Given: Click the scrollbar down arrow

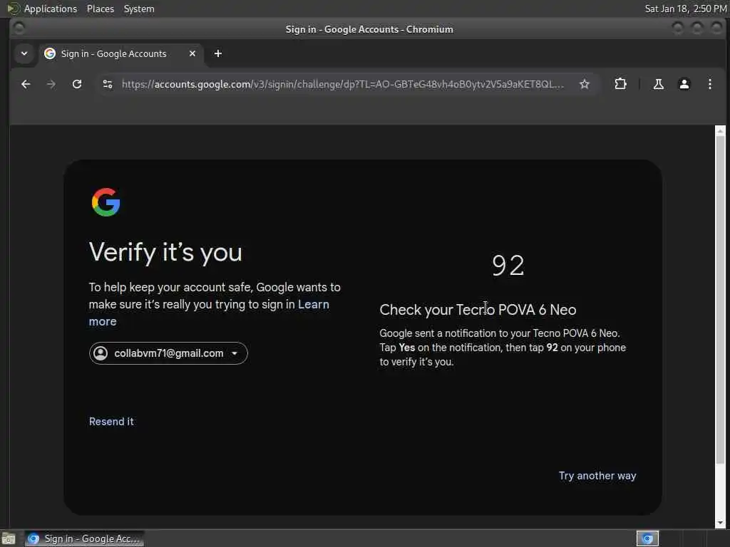Looking at the screenshot, I should [x=720, y=523].
